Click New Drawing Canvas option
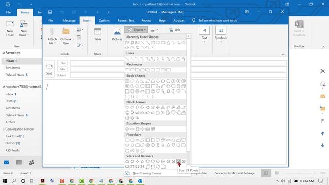Image resolution: width=329 pixels, height=185 pixels. point(147,173)
